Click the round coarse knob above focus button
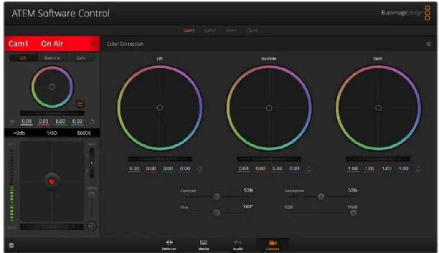This screenshot has height=253, width=439. 91,195
